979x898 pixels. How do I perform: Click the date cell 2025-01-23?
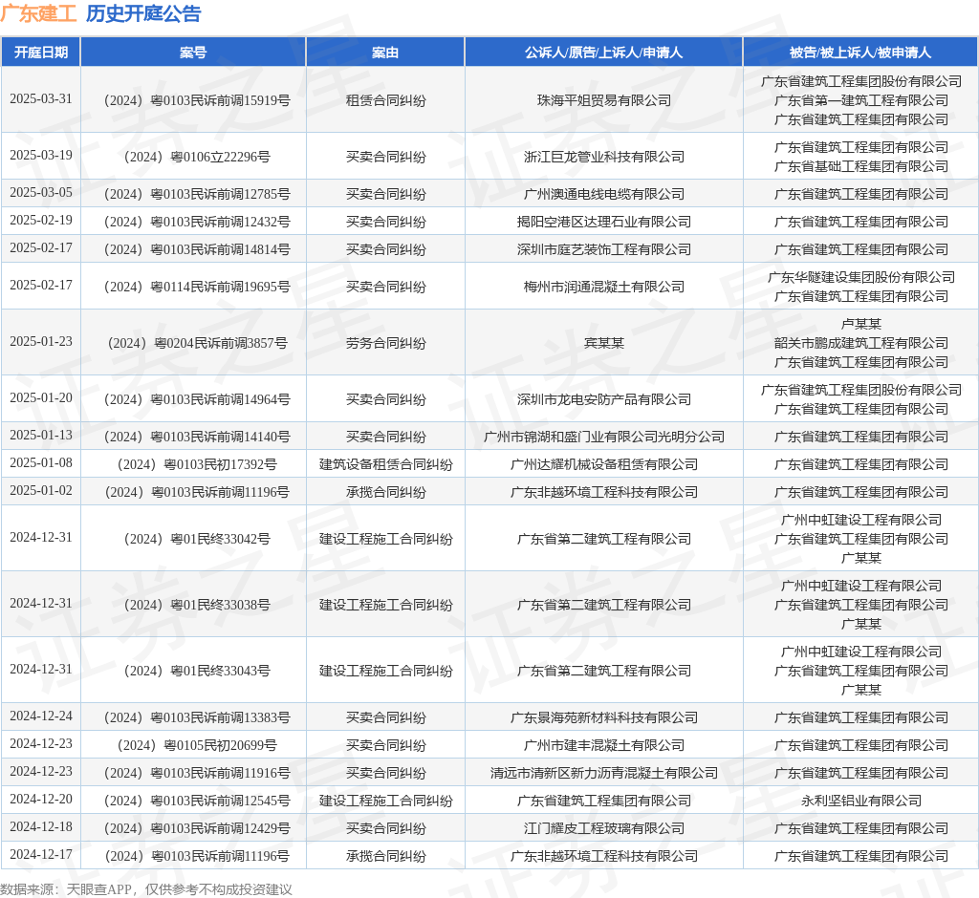pos(40,342)
